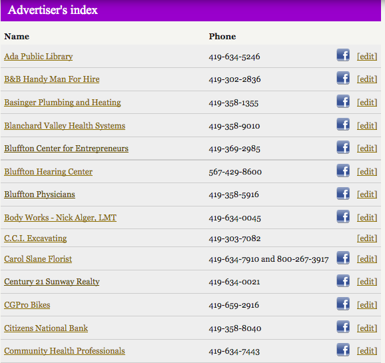Open the C.C.I. Excavating link

pos(35,238)
